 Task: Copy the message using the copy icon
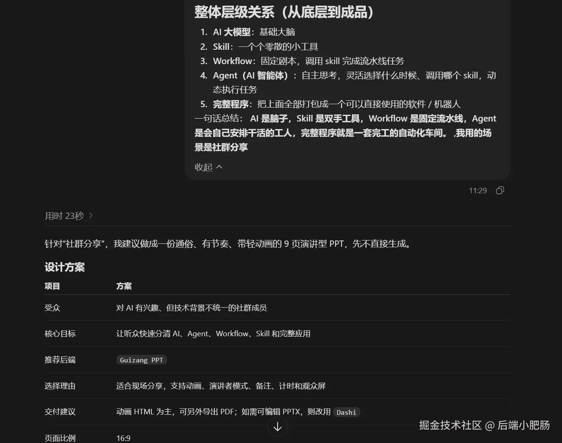pyautogui.click(x=500, y=190)
